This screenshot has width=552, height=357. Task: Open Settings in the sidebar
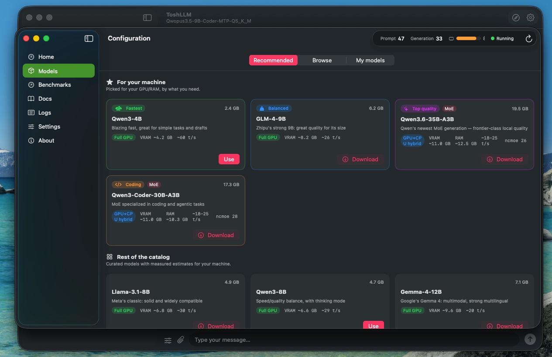[58, 126]
